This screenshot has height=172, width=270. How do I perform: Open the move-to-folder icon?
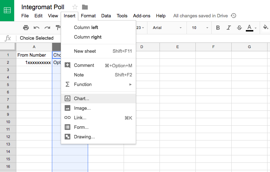pos(85,7)
